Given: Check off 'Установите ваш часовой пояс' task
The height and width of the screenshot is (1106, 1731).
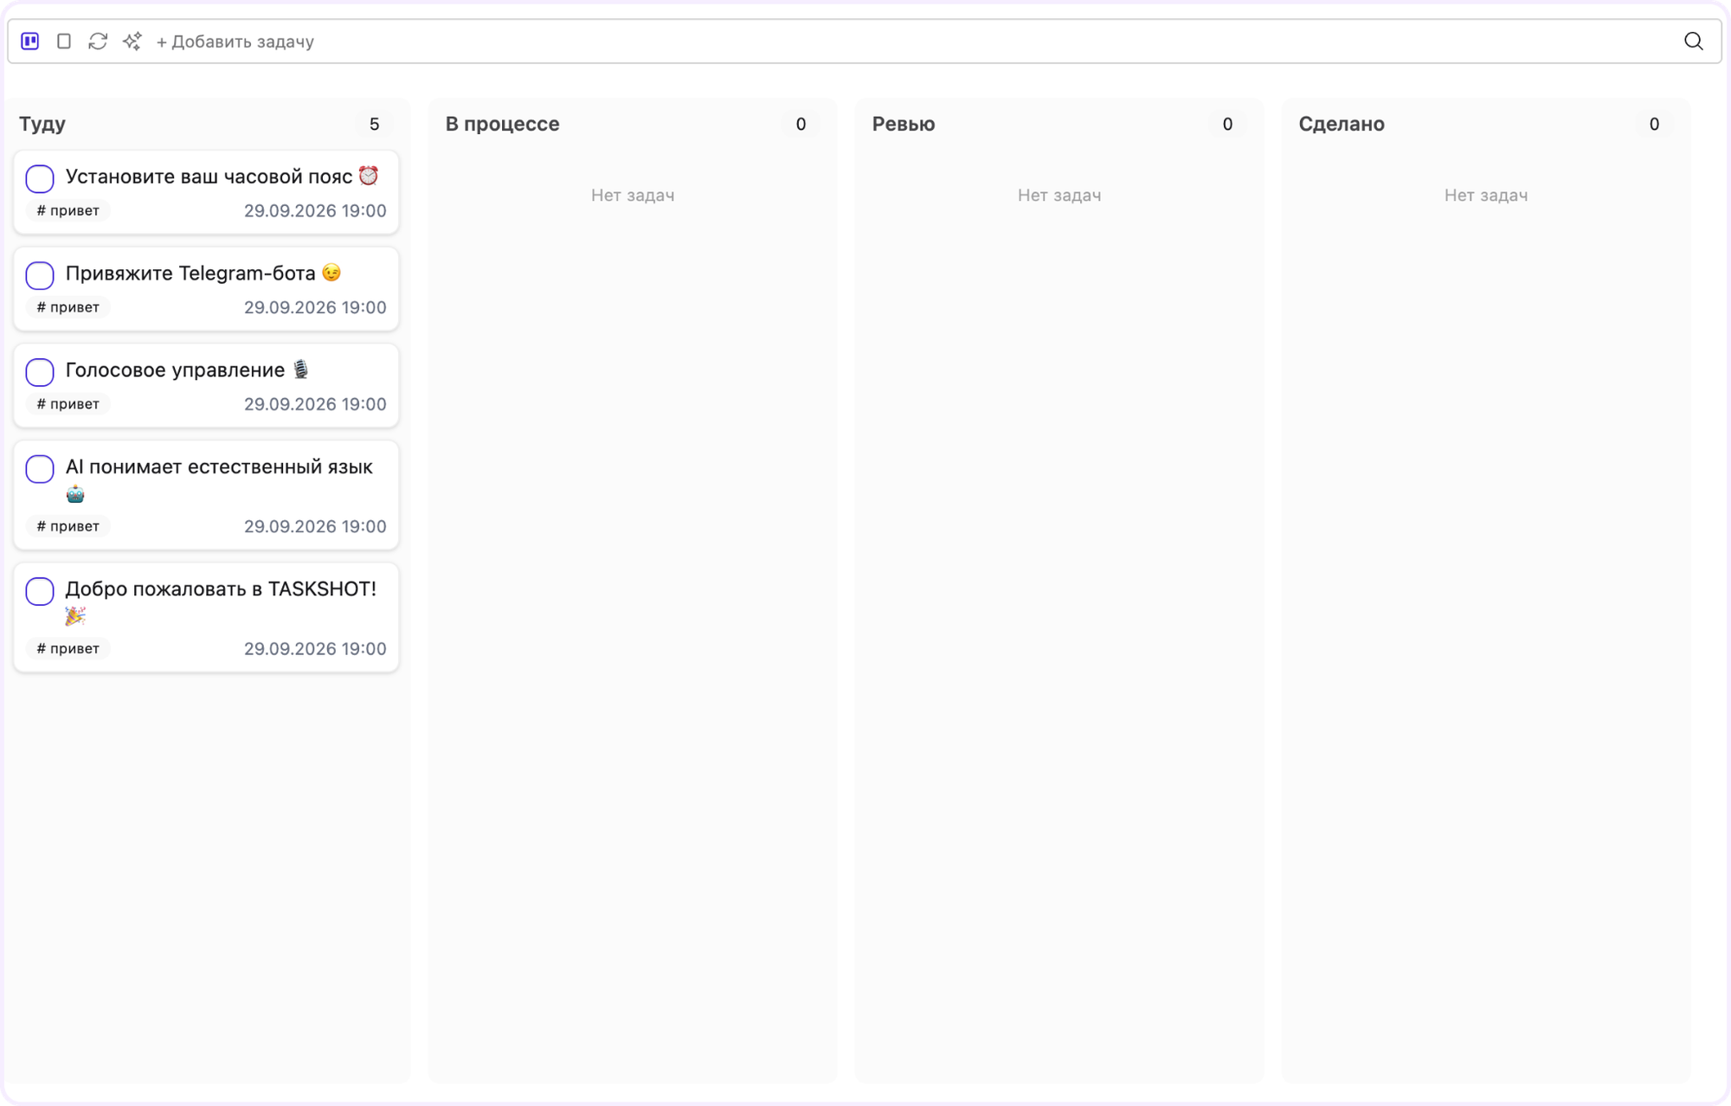Looking at the screenshot, I should pyautogui.click(x=40, y=178).
